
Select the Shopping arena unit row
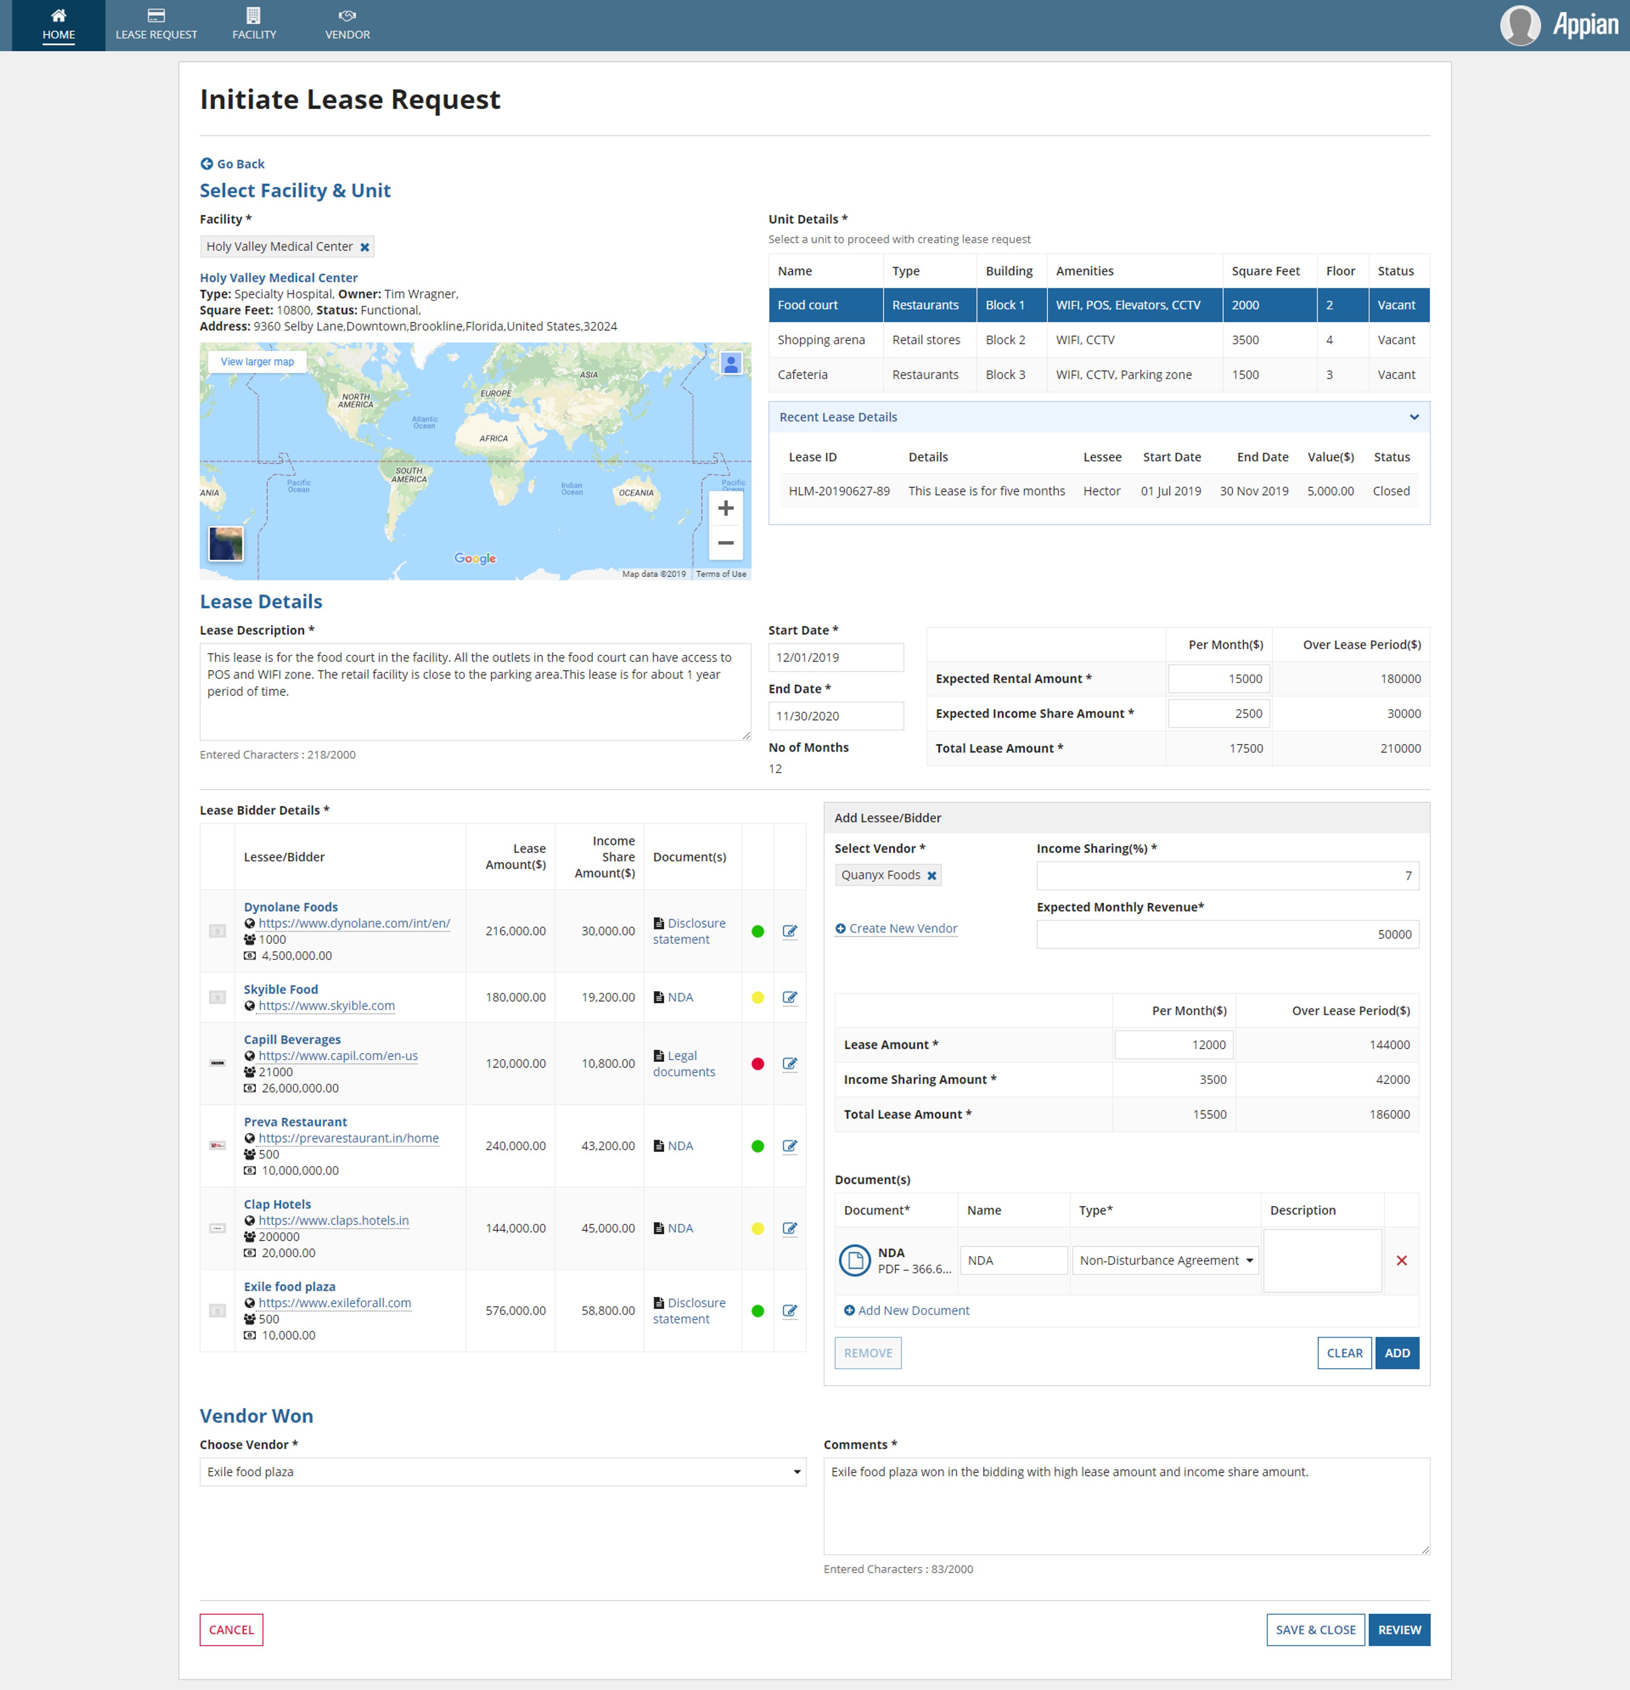(1099, 340)
